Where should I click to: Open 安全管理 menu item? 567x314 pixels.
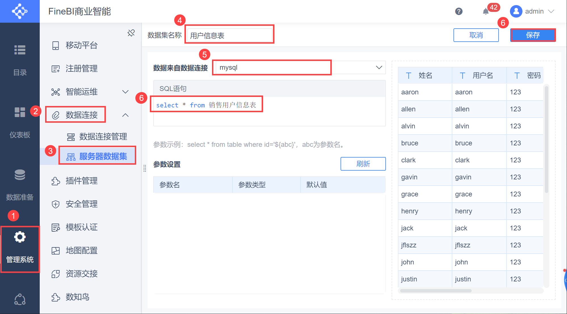[82, 204]
